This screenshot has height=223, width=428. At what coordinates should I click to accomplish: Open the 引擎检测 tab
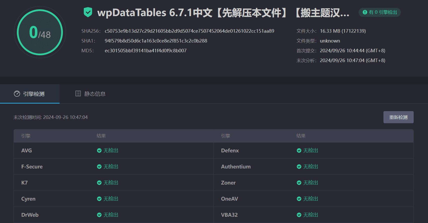[30, 94]
